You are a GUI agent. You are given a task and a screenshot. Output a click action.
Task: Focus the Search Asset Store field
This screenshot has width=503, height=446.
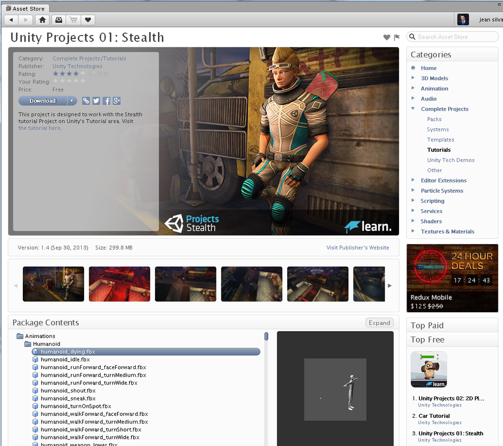453,37
